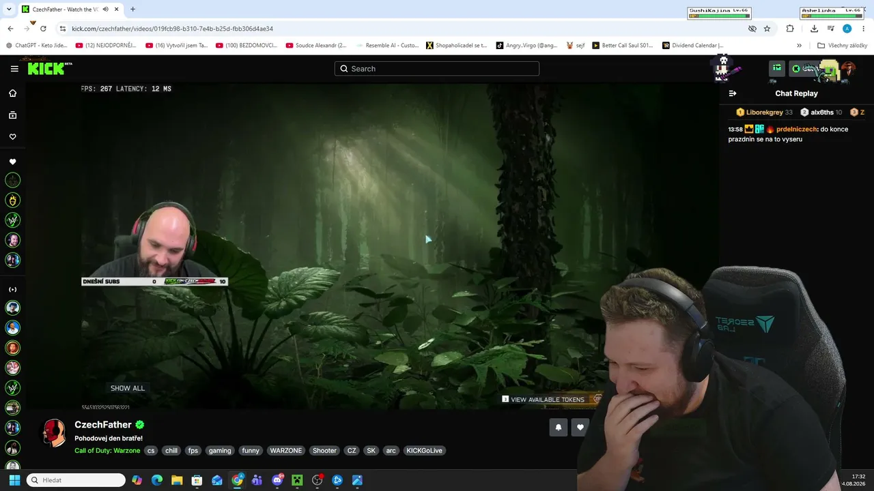Open the browser Extensions puzzle icon

tap(790, 29)
